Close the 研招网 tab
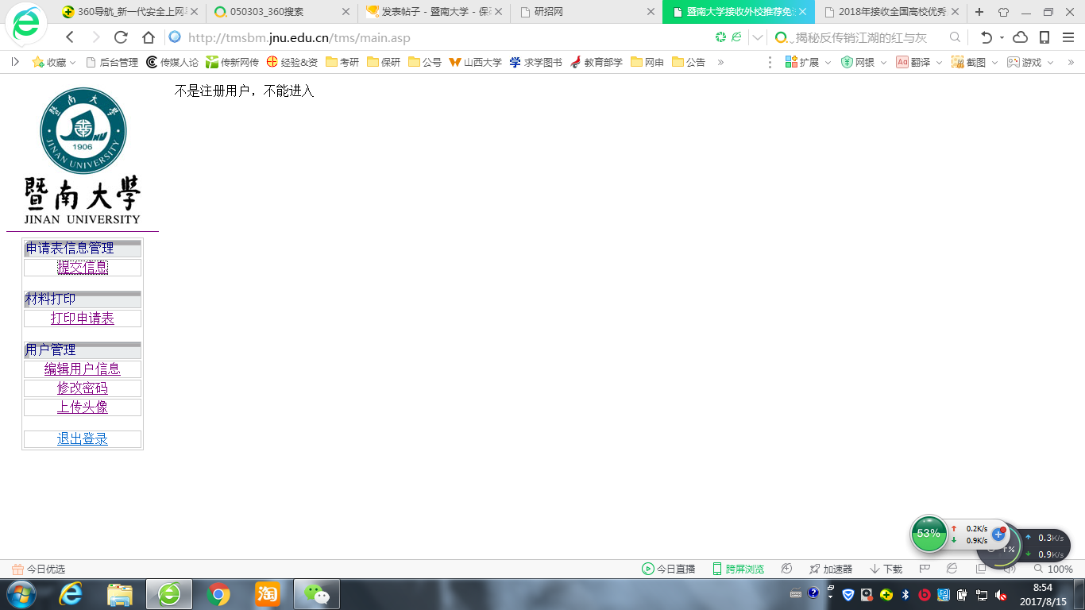 (651, 12)
